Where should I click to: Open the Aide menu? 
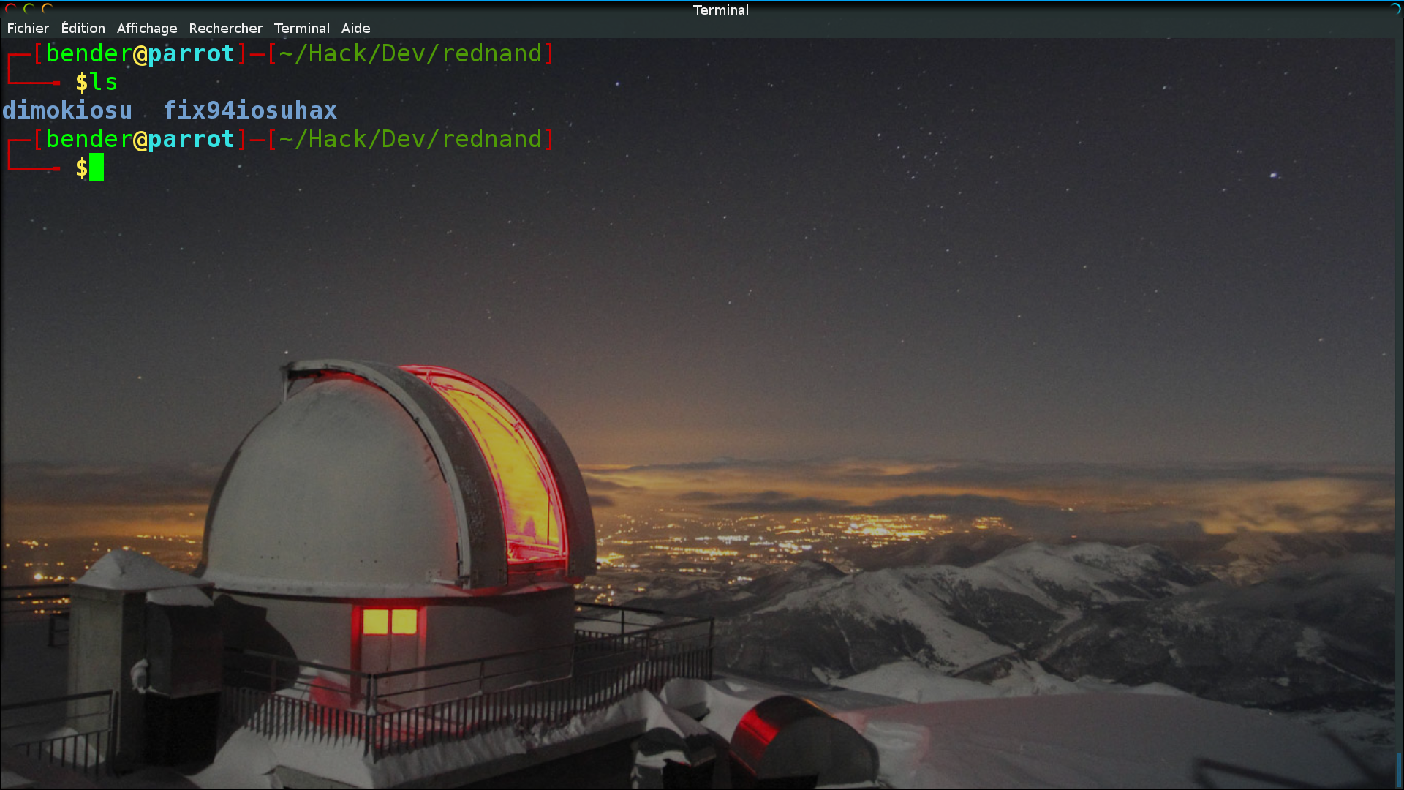[x=356, y=29]
